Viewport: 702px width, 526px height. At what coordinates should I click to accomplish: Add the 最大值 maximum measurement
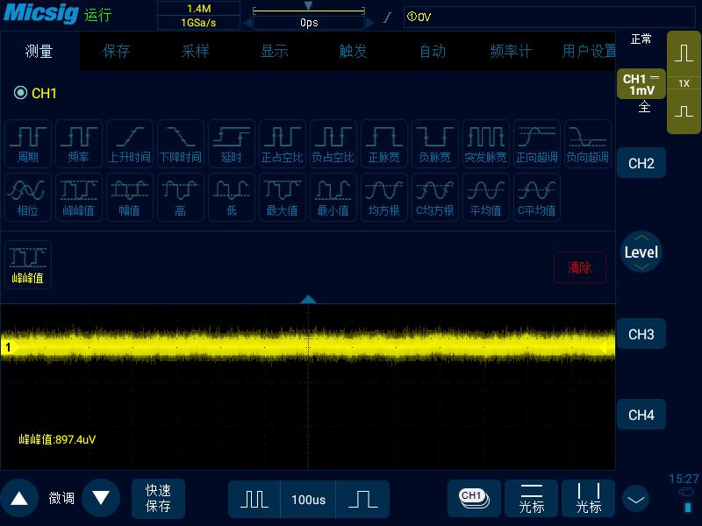pos(283,197)
